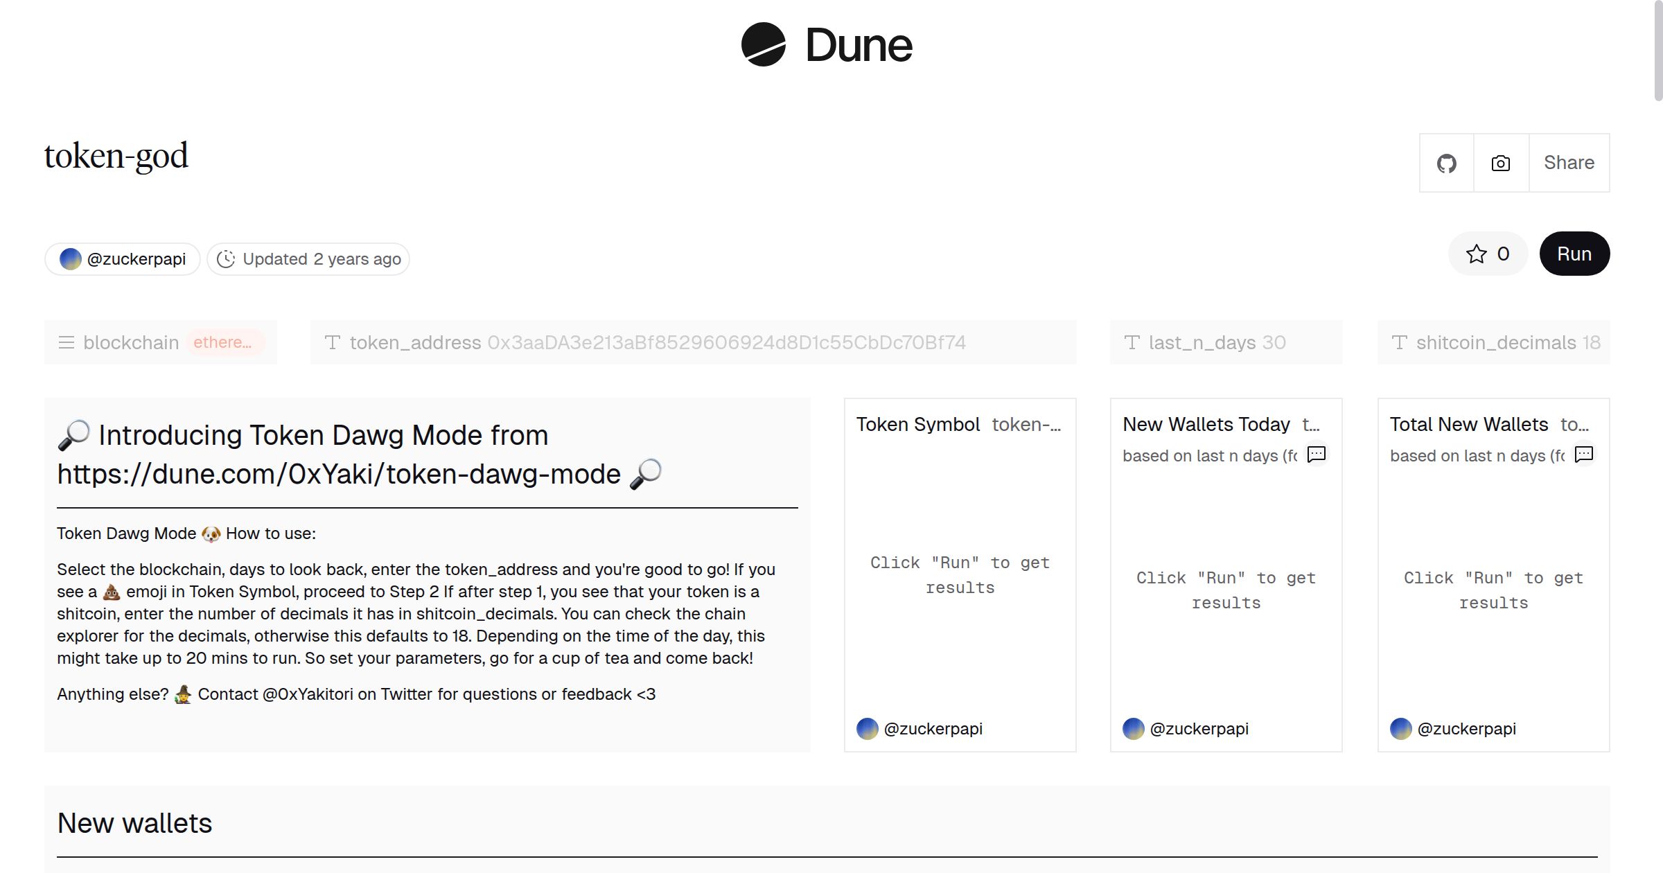Click the Share button

point(1569,163)
